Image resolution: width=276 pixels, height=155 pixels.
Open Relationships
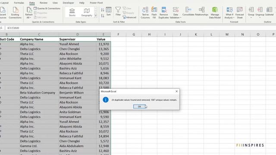(202, 12)
